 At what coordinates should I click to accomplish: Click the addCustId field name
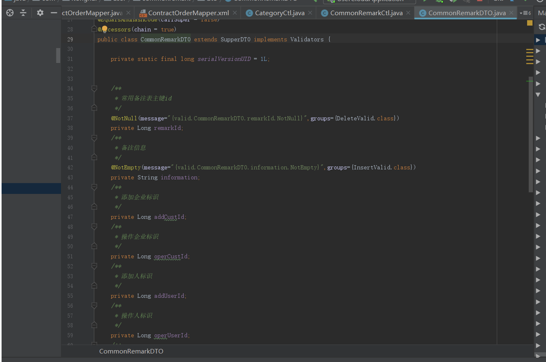click(x=169, y=217)
